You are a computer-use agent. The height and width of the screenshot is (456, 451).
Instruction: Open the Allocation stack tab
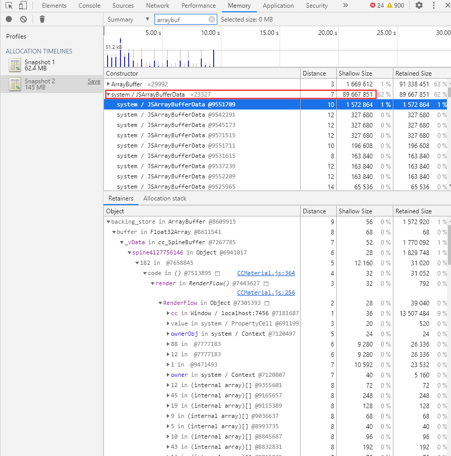coord(165,198)
